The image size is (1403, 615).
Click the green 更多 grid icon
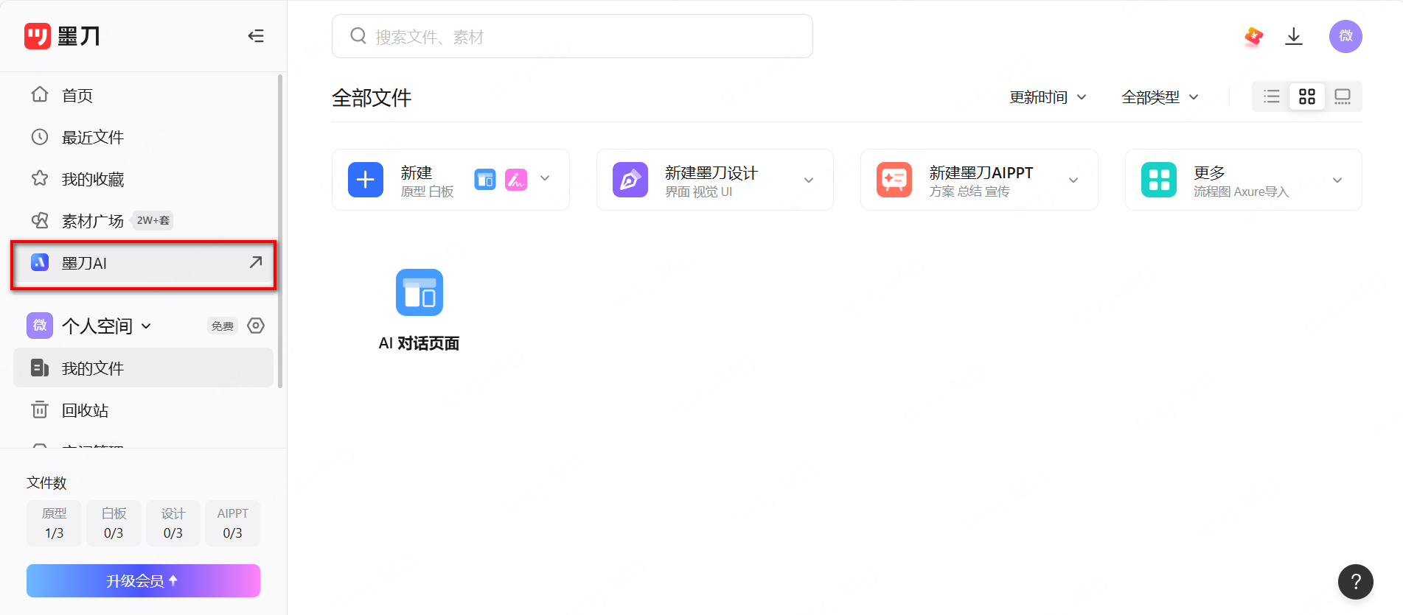pyautogui.click(x=1159, y=180)
